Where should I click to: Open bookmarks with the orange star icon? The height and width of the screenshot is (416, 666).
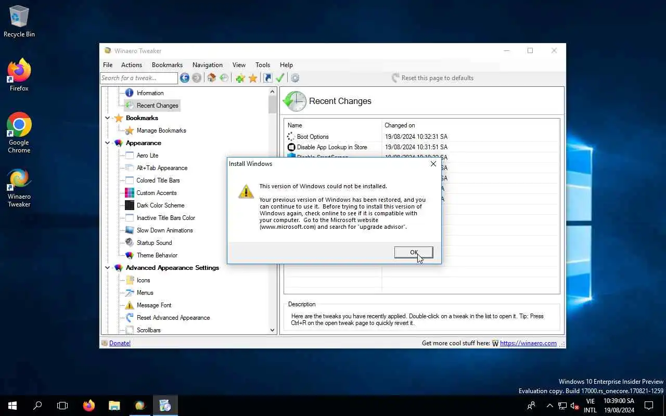pos(253,78)
